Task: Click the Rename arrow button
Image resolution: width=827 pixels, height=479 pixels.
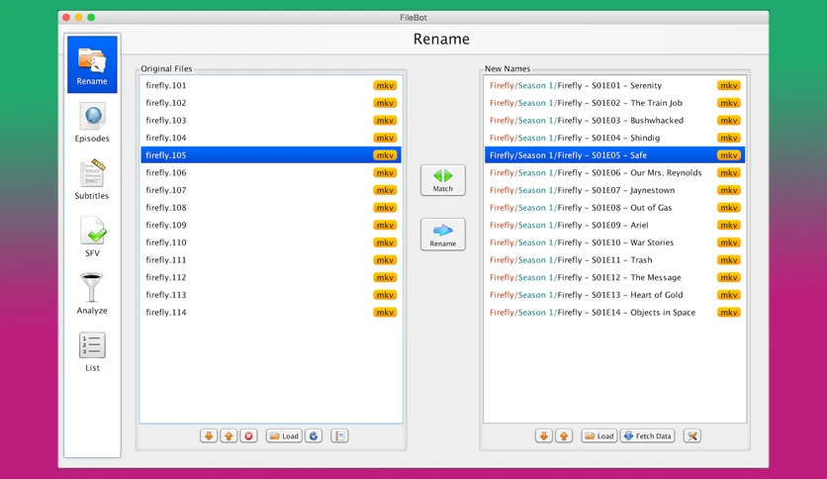Action: click(x=442, y=235)
